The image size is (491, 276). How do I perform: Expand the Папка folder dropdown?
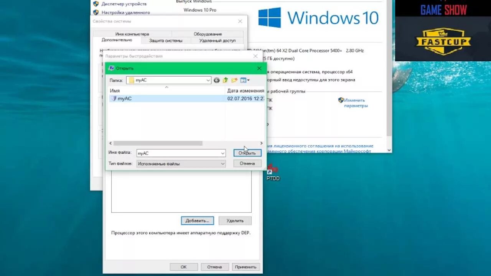pos(208,80)
